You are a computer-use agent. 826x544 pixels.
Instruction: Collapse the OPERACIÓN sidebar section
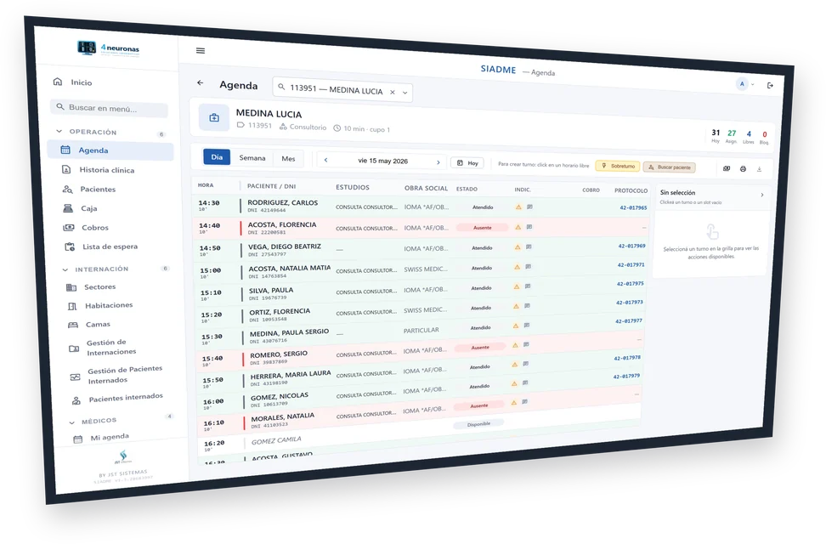(x=59, y=131)
